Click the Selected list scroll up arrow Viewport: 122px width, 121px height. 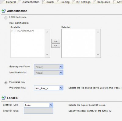[x=98, y=32]
